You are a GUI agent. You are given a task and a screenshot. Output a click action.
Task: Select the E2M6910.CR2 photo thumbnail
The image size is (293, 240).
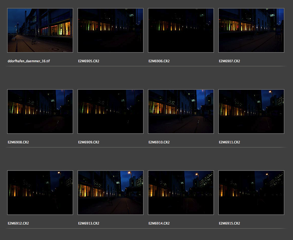click(x=181, y=111)
